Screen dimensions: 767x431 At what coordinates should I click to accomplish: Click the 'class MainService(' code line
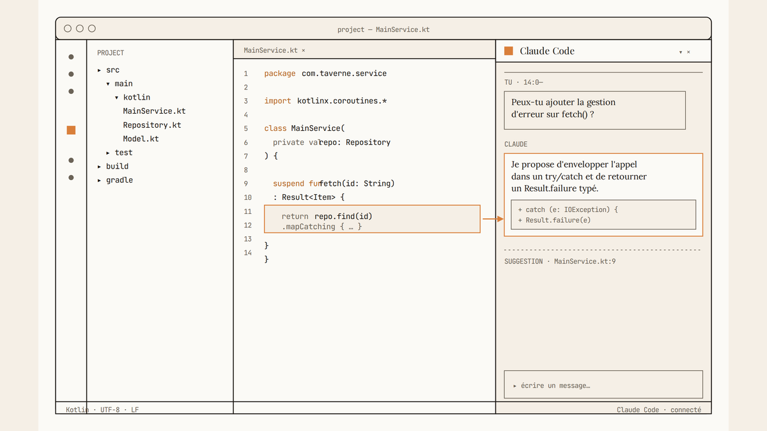304,128
